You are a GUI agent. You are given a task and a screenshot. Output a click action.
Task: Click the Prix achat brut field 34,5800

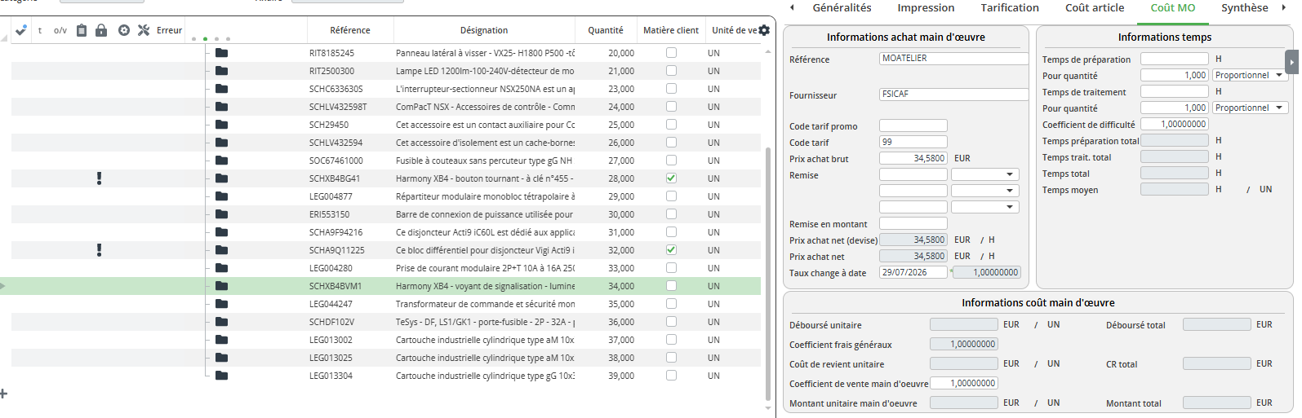913,158
